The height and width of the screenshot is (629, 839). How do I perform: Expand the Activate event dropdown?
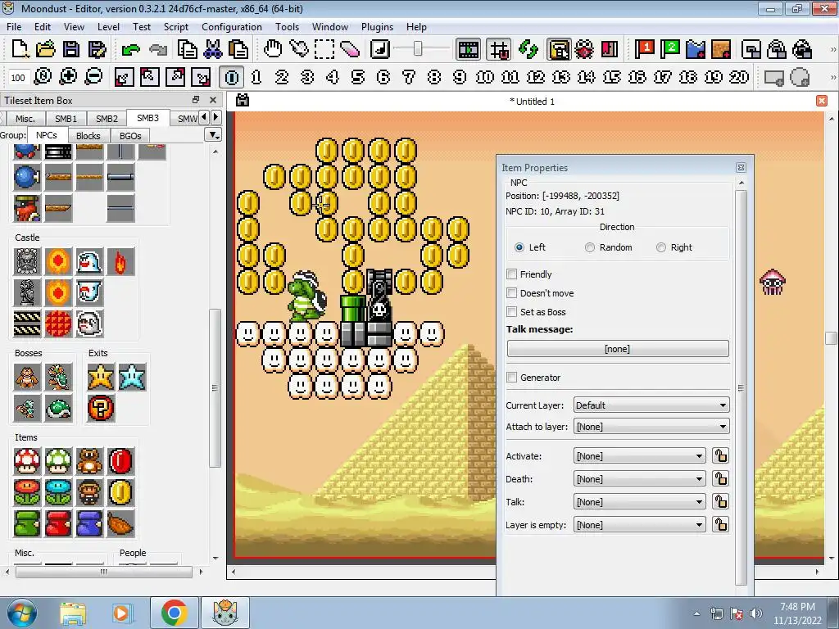click(639, 456)
